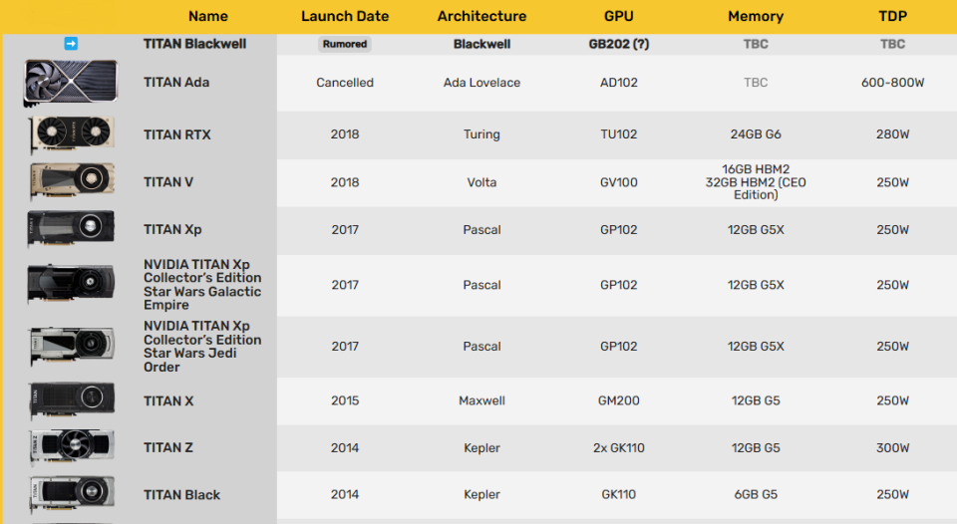Open the TITAN RTX card image

point(72,133)
